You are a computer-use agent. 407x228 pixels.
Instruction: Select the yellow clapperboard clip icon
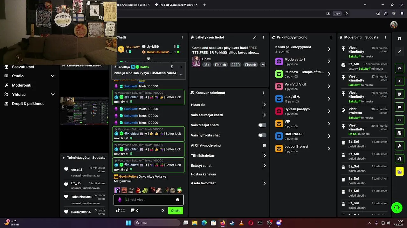(399, 171)
